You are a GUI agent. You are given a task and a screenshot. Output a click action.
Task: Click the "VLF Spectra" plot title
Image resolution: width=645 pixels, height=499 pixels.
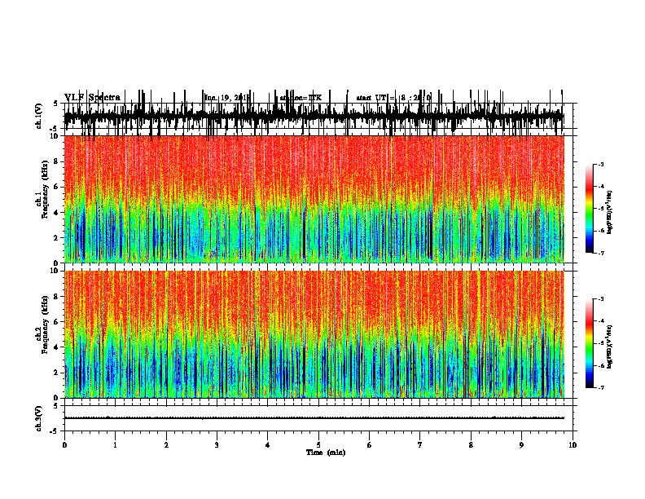[92, 97]
